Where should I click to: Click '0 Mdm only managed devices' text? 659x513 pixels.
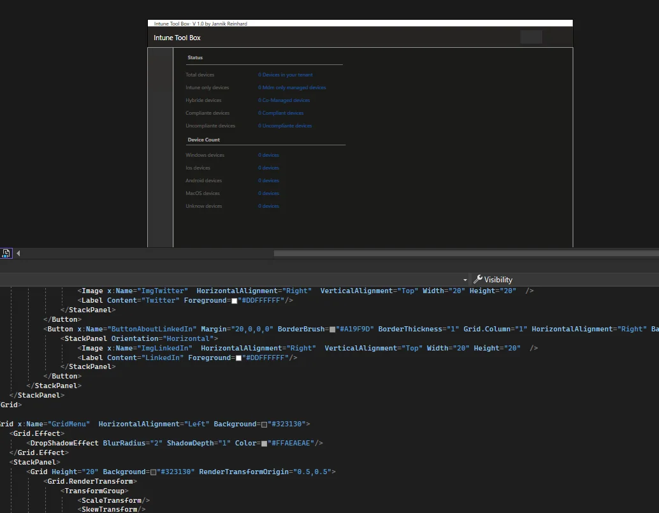coord(292,87)
